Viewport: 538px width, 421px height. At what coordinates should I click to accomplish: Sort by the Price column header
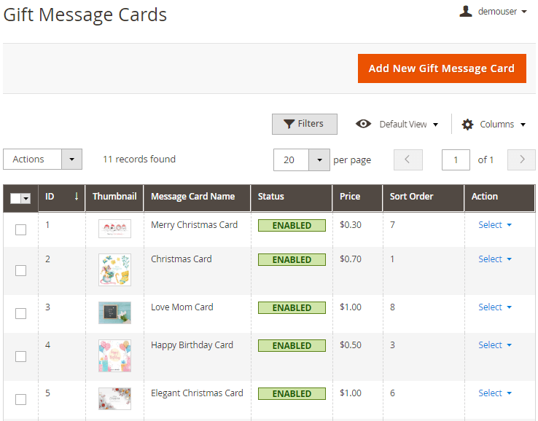pyautogui.click(x=357, y=198)
